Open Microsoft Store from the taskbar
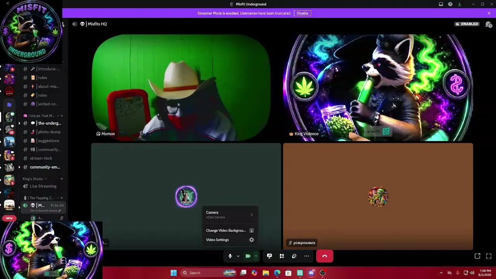This screenshot has width=496, height=279. (x=288, y=273)
